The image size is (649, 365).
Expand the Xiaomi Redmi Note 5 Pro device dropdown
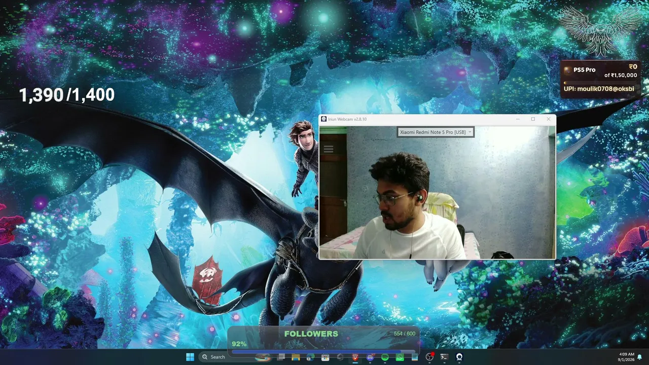(x=436, y=132)
